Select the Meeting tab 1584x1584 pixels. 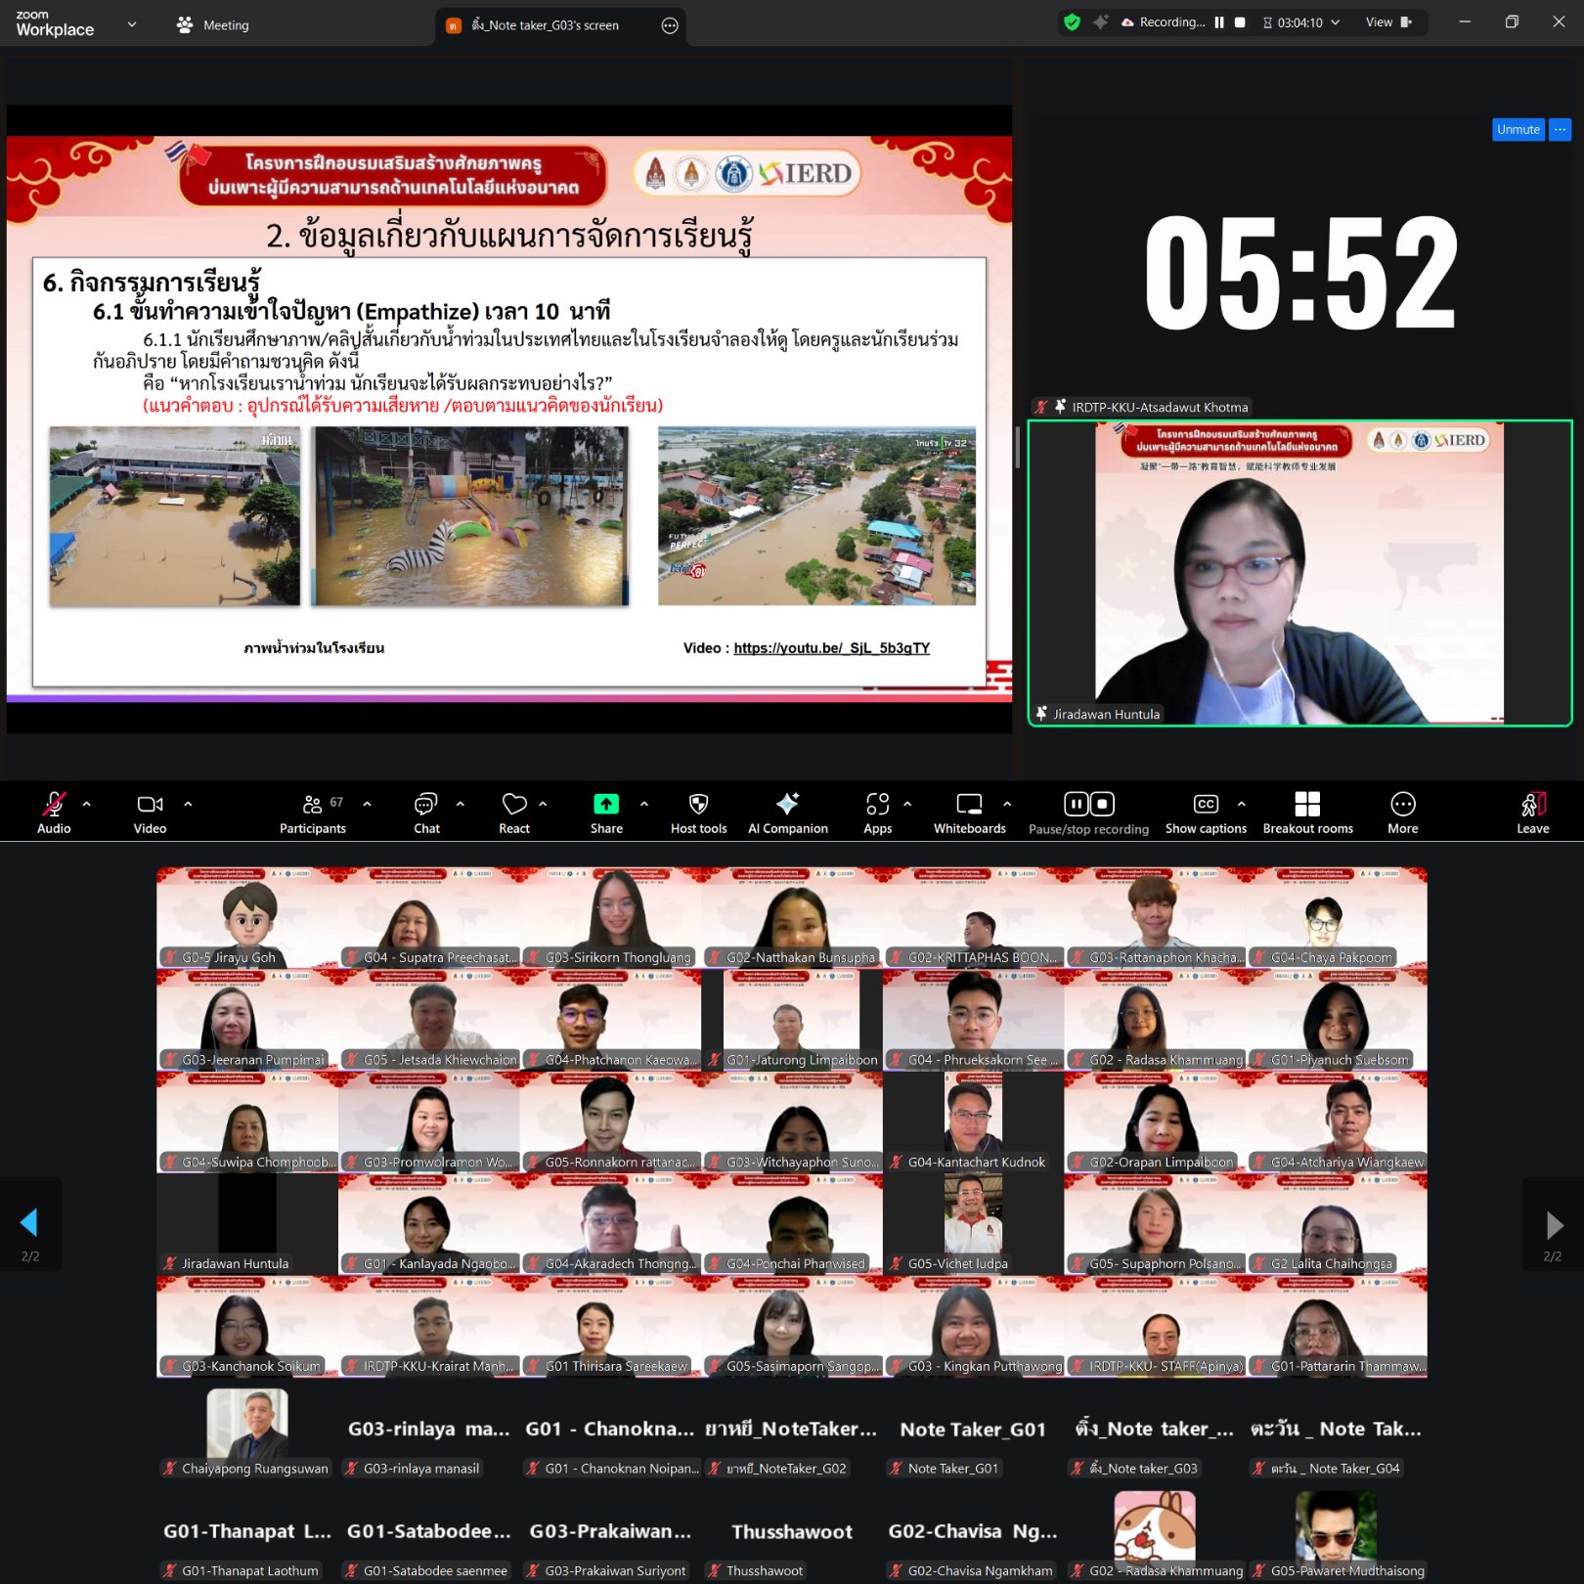[x=213, y=25]
